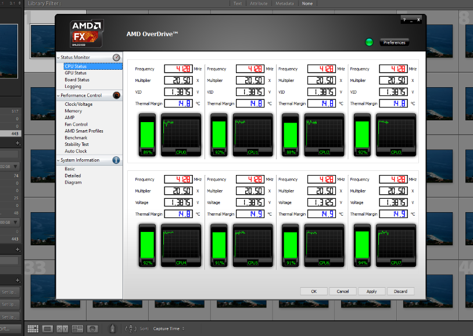Collapse the Performance Control section

[59, 95]
